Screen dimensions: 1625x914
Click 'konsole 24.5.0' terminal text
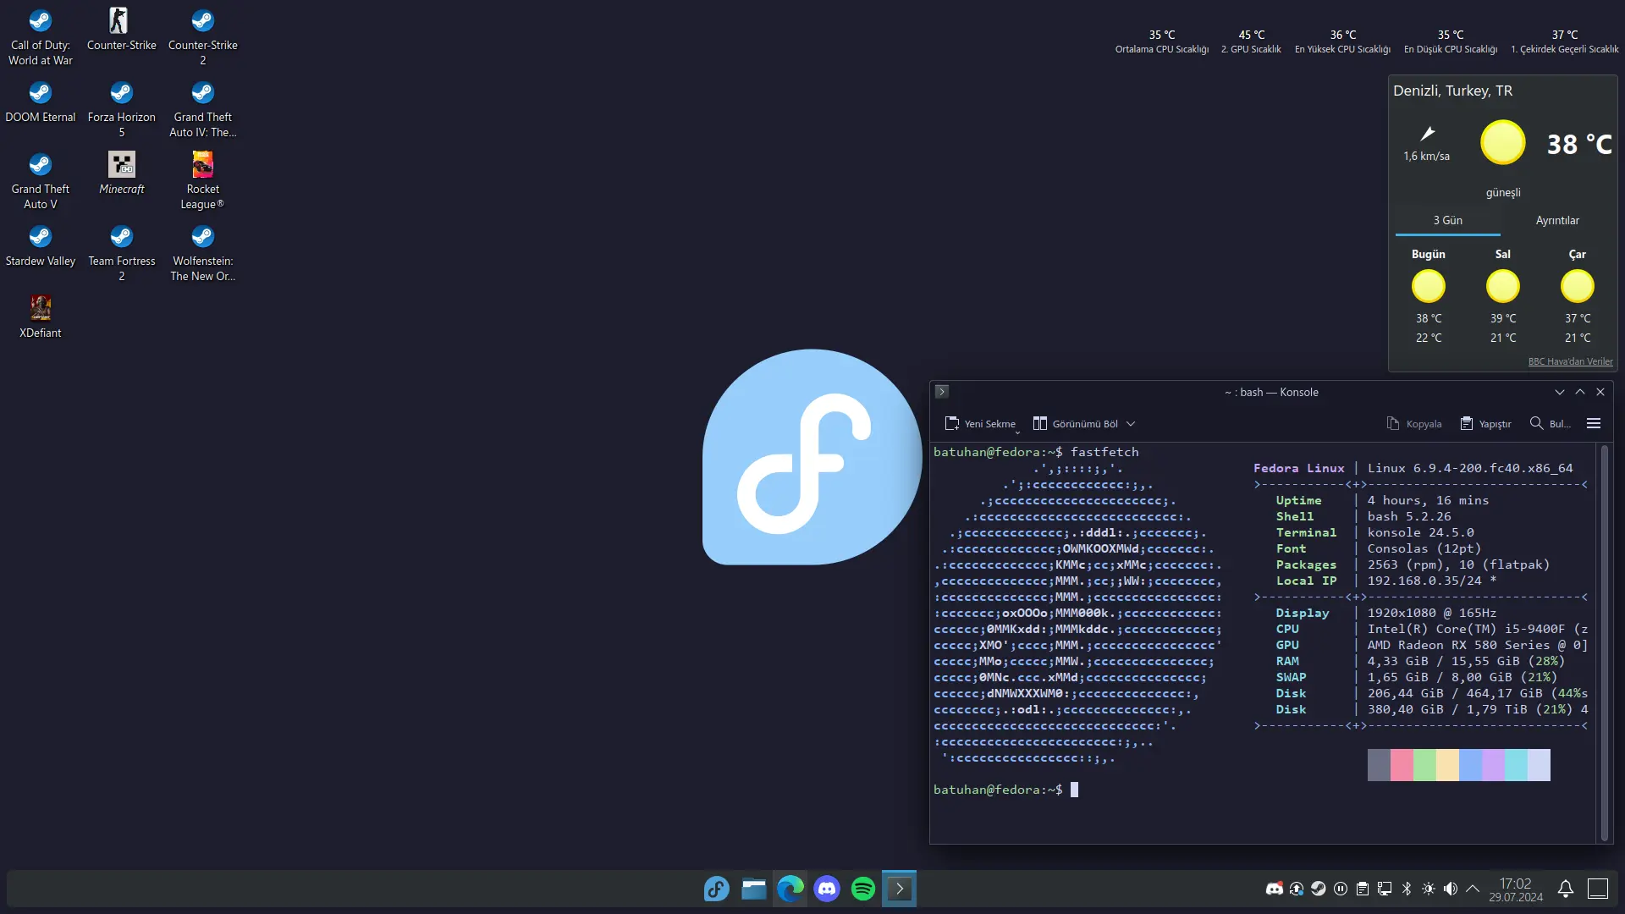pos(1421,532)
